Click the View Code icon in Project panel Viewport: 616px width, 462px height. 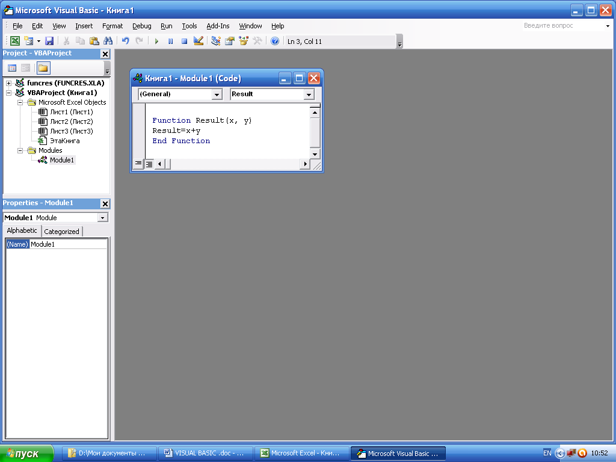tap(12, 68)
